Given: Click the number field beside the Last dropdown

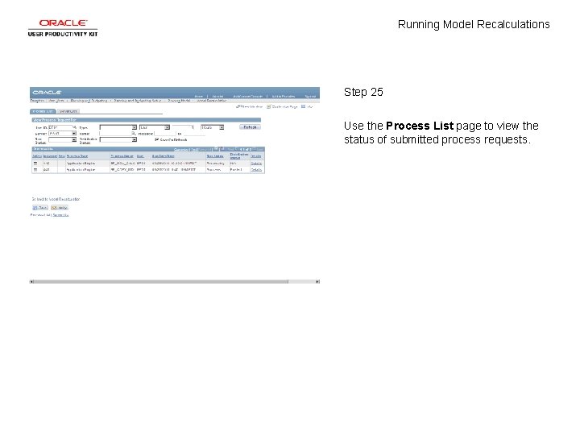Looking at the screenshot, I should click(184, 127).
